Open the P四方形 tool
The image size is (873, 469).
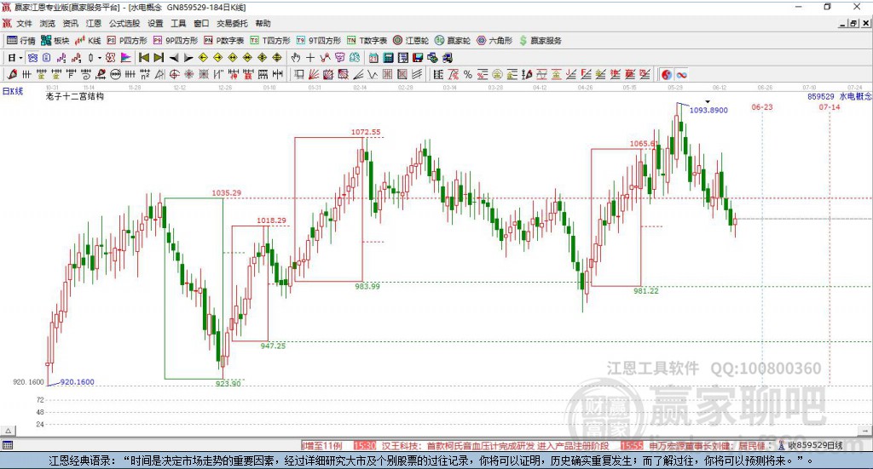click(x=127, y=41)
